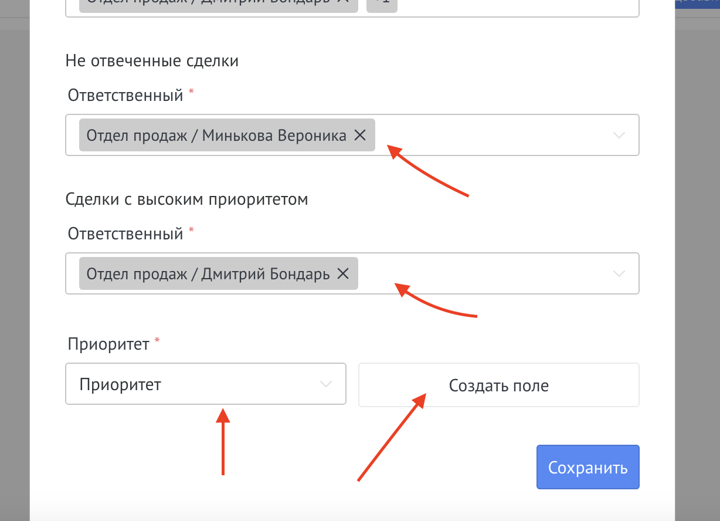
Task: Click the Не отвеченные сделки section heading
Action: tap(152, 60)
